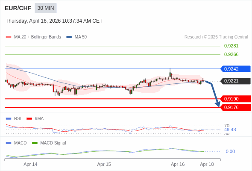Click the 9MA legend red swatch
252x171 pixels.
[x=29, y=119]
